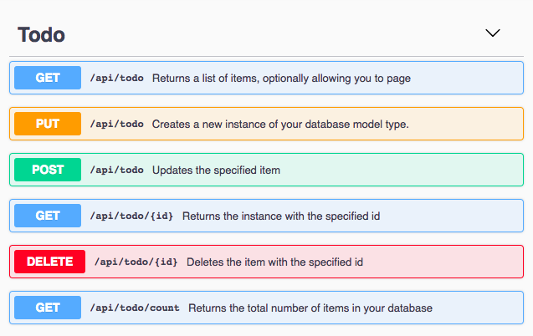Collapse the Todo section chevron arrow

tap(493, 33)
